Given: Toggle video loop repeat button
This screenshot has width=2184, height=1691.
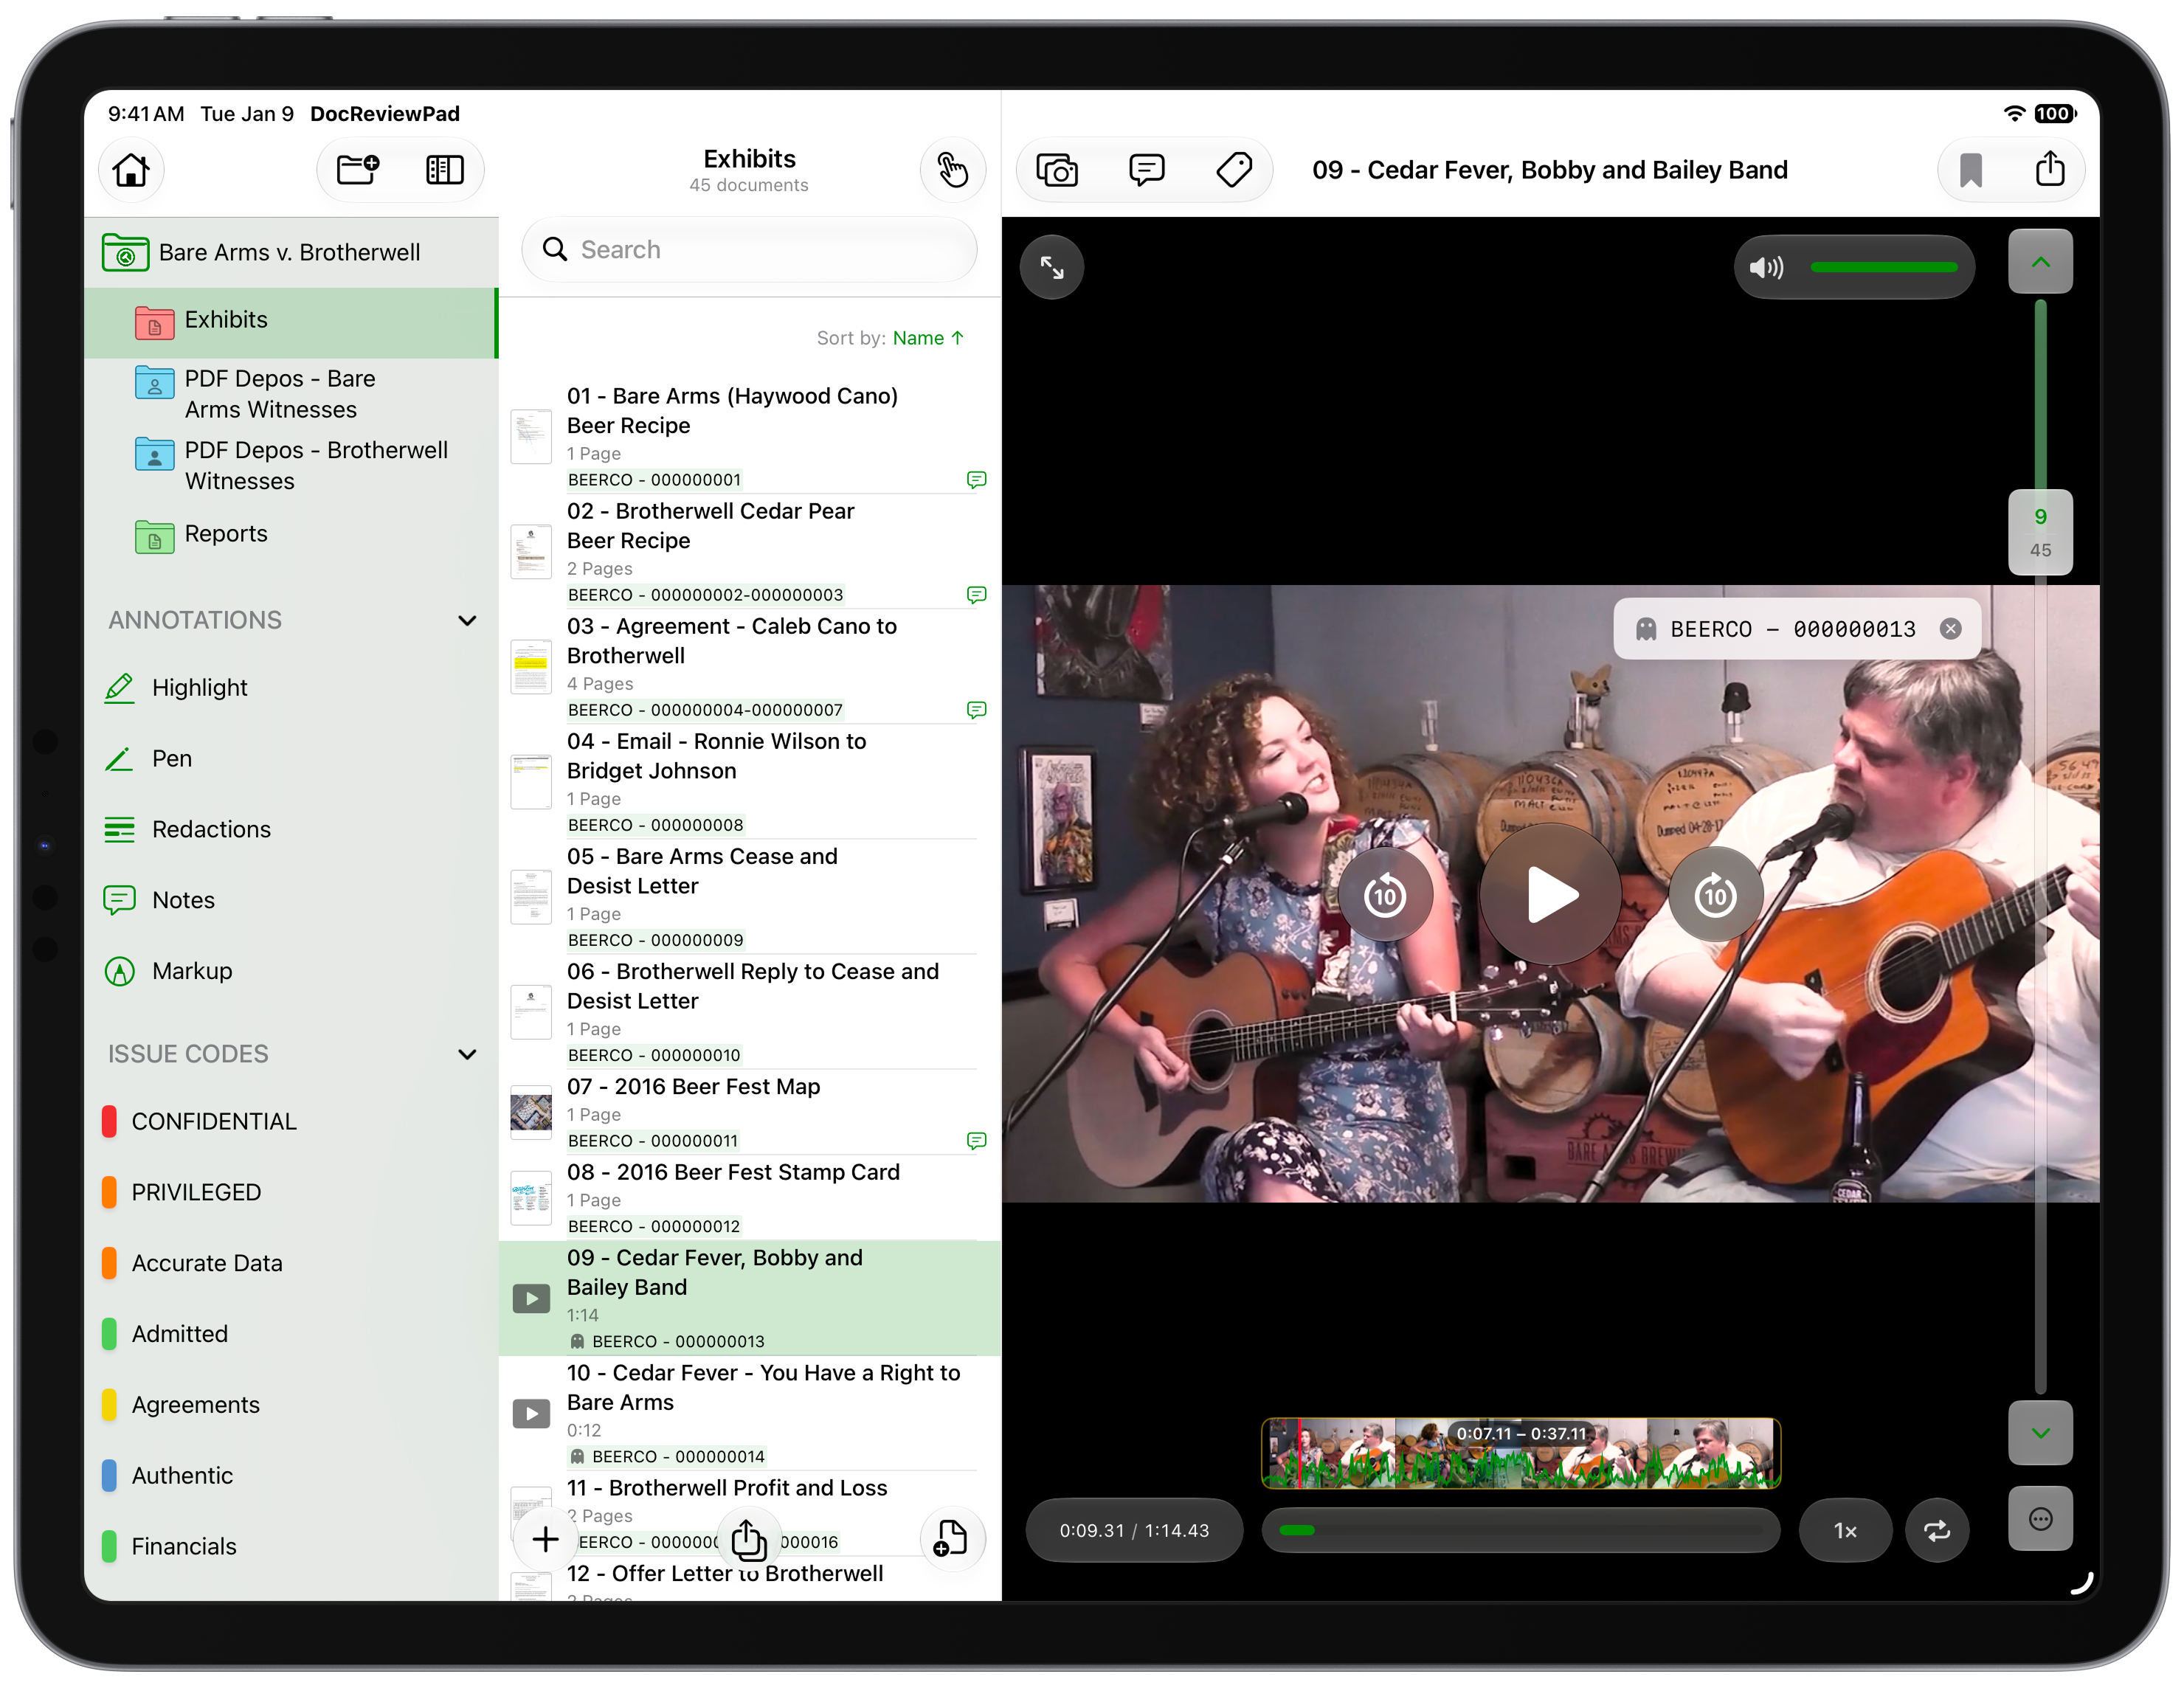Looking at the screenshot, I should click(1936, 1530).
